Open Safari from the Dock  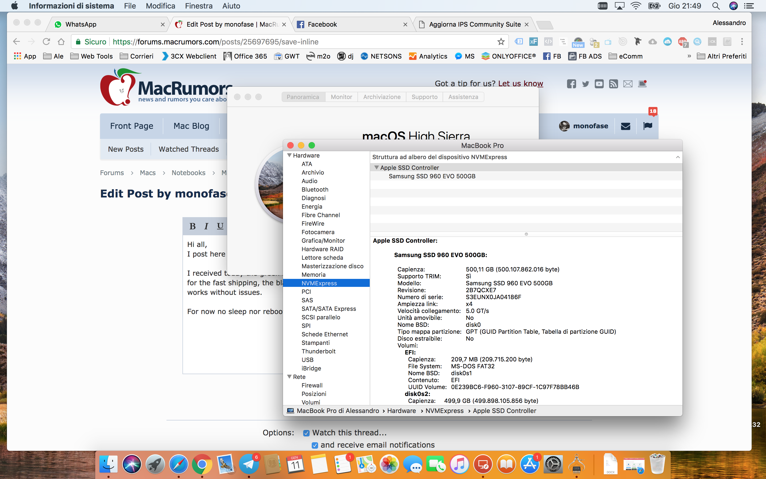(178, 464)
